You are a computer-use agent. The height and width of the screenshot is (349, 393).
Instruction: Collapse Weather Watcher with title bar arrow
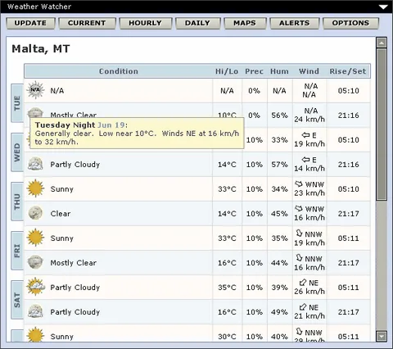383,7
